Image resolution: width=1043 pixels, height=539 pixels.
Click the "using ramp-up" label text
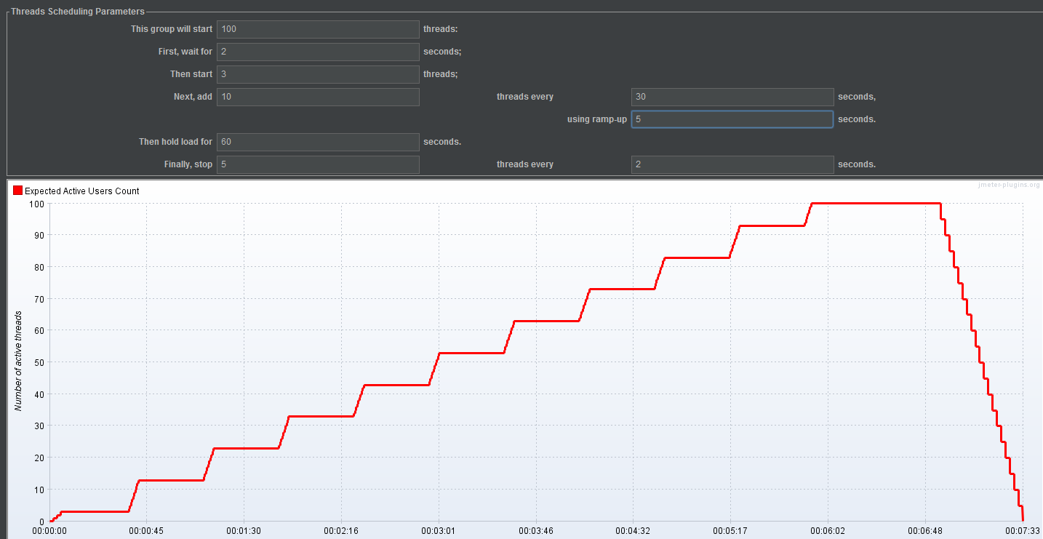coord(596,119)
